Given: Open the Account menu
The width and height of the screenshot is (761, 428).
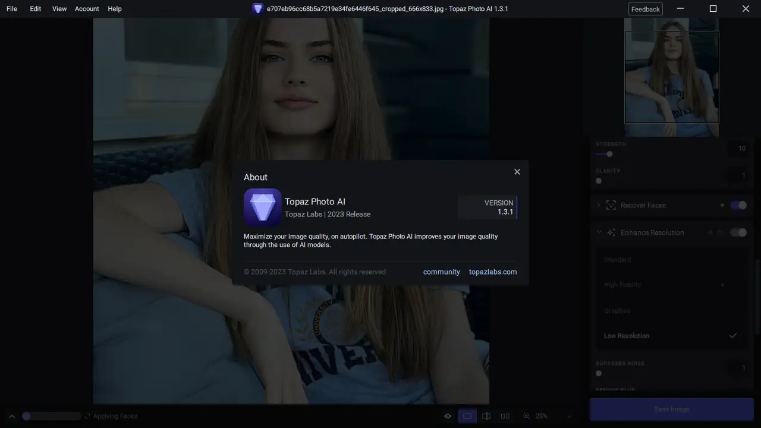Looking at the screenshot, I should point(87,9).
